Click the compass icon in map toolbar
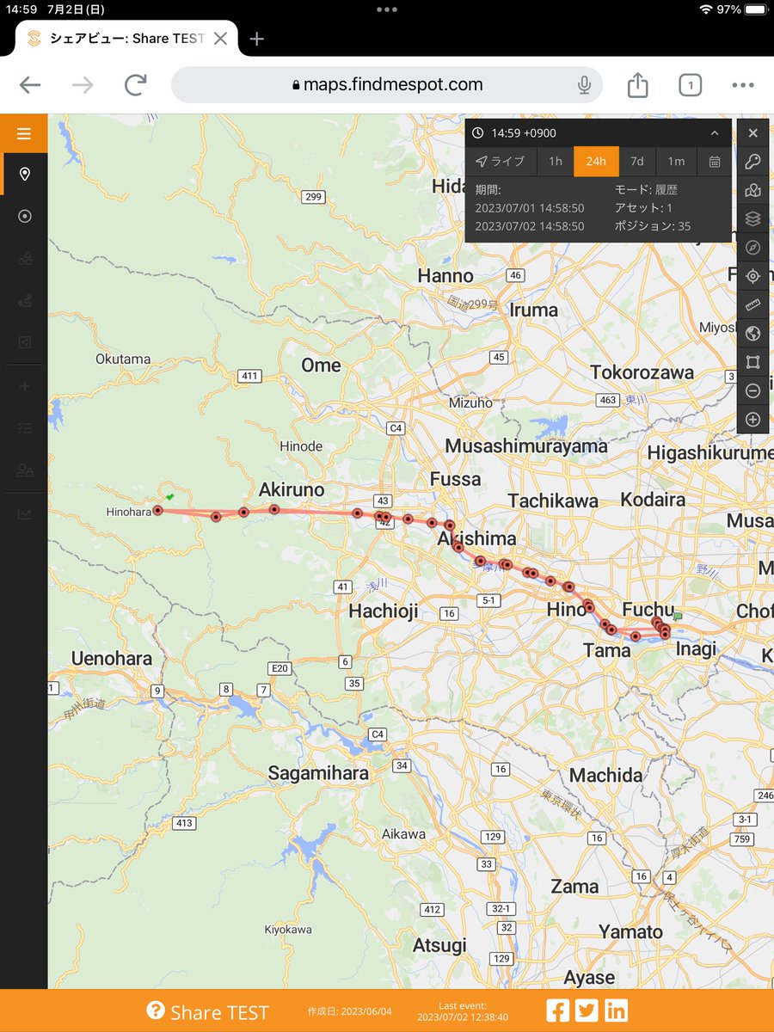 point(752,248)
